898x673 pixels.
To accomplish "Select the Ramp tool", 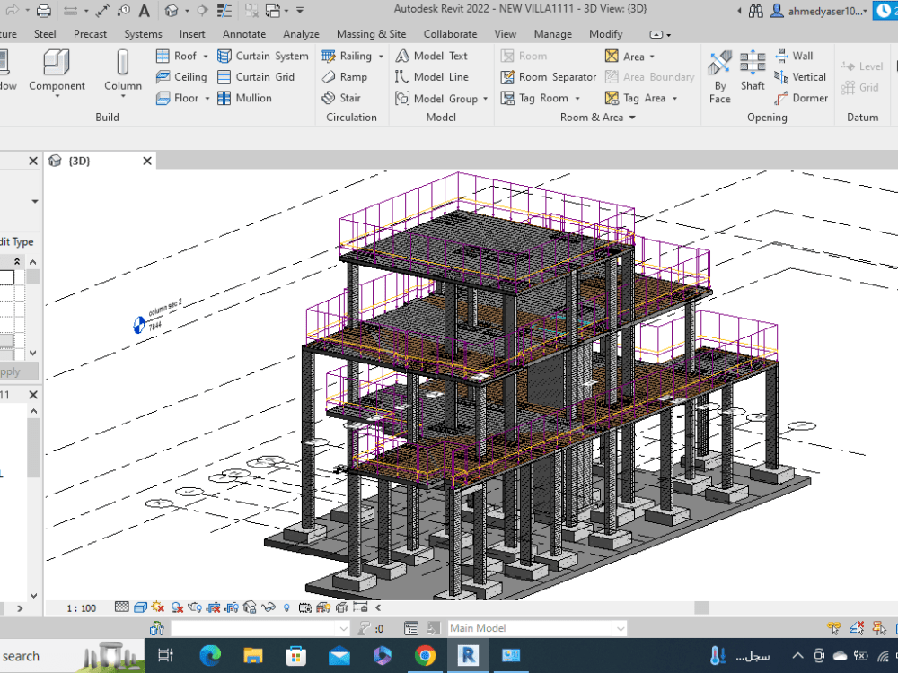I will coord(344,76).
